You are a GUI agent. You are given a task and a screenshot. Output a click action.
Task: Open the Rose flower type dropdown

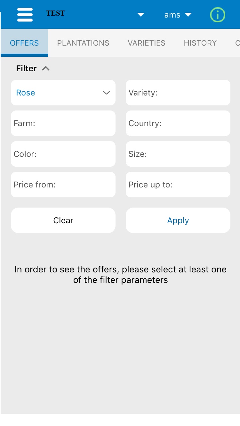point(63,93)
